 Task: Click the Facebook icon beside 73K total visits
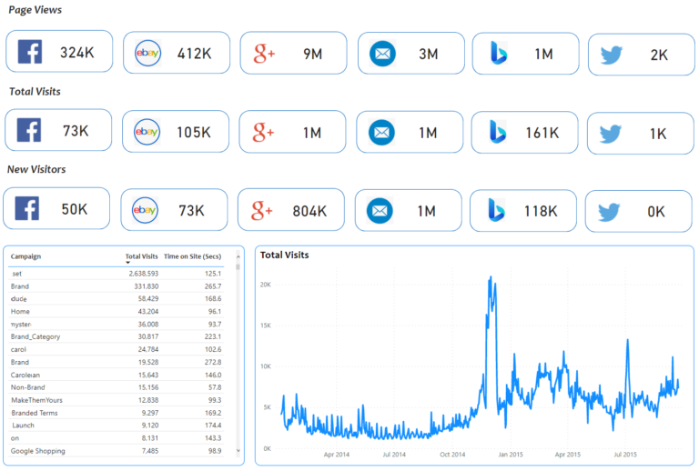pyautogui.click(x=29, y=130)
